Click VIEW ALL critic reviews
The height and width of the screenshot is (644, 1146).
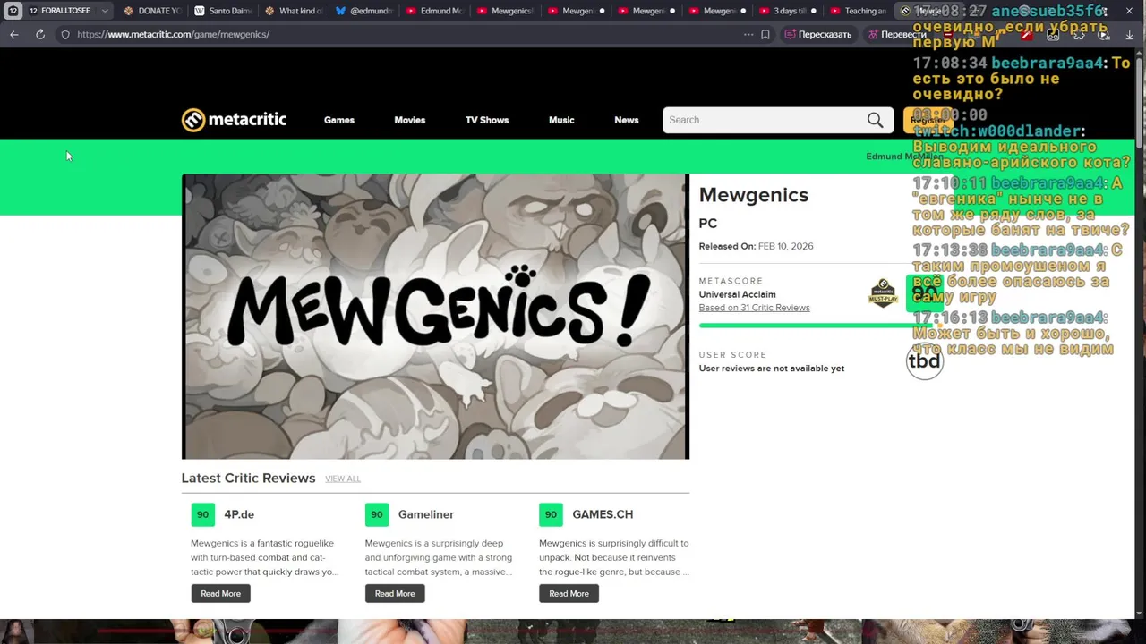click(x=343, y=479)
